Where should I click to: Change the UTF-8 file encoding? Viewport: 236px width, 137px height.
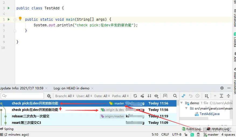coord(177,135)
